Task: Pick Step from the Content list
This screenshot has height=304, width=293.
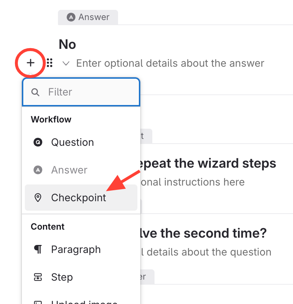Action: [x=62, y=277]
